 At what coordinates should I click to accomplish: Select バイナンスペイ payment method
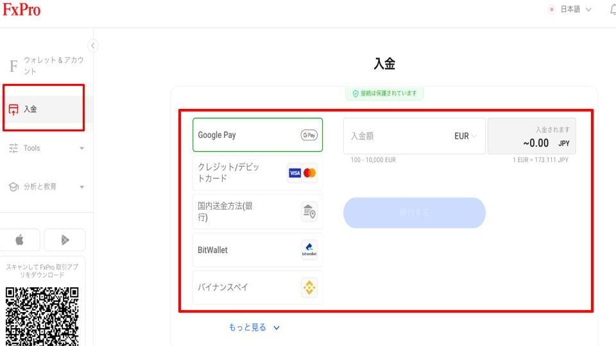258,287
